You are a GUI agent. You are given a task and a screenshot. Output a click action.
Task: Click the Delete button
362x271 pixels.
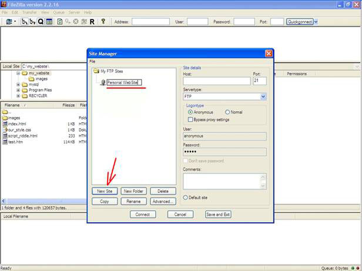click(x=163, y=191)
